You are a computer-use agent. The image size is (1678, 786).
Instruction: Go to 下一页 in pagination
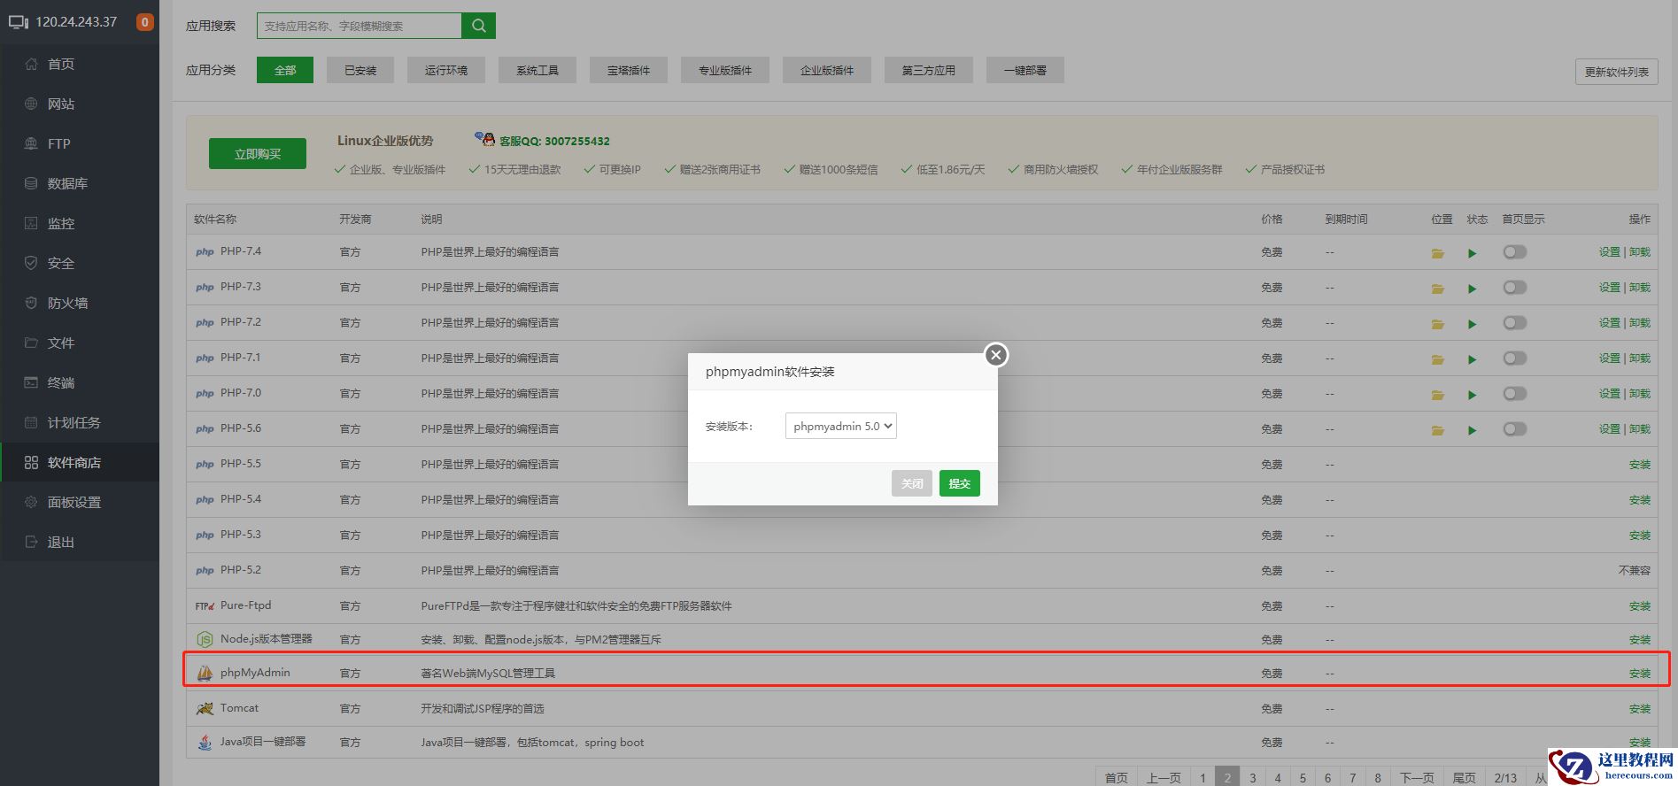coord(1417,777)
